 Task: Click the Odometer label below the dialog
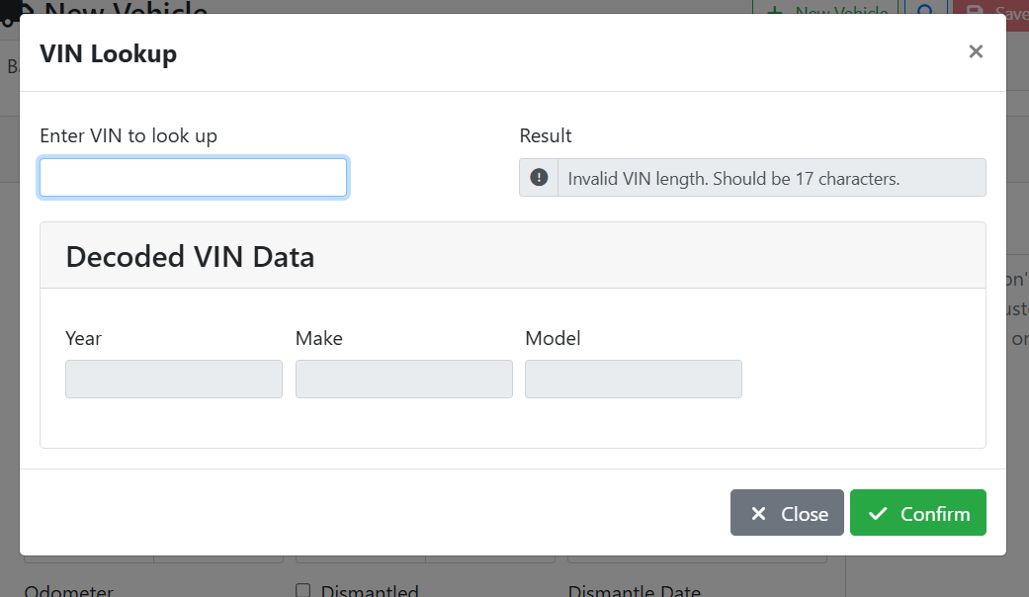point(69,591)
